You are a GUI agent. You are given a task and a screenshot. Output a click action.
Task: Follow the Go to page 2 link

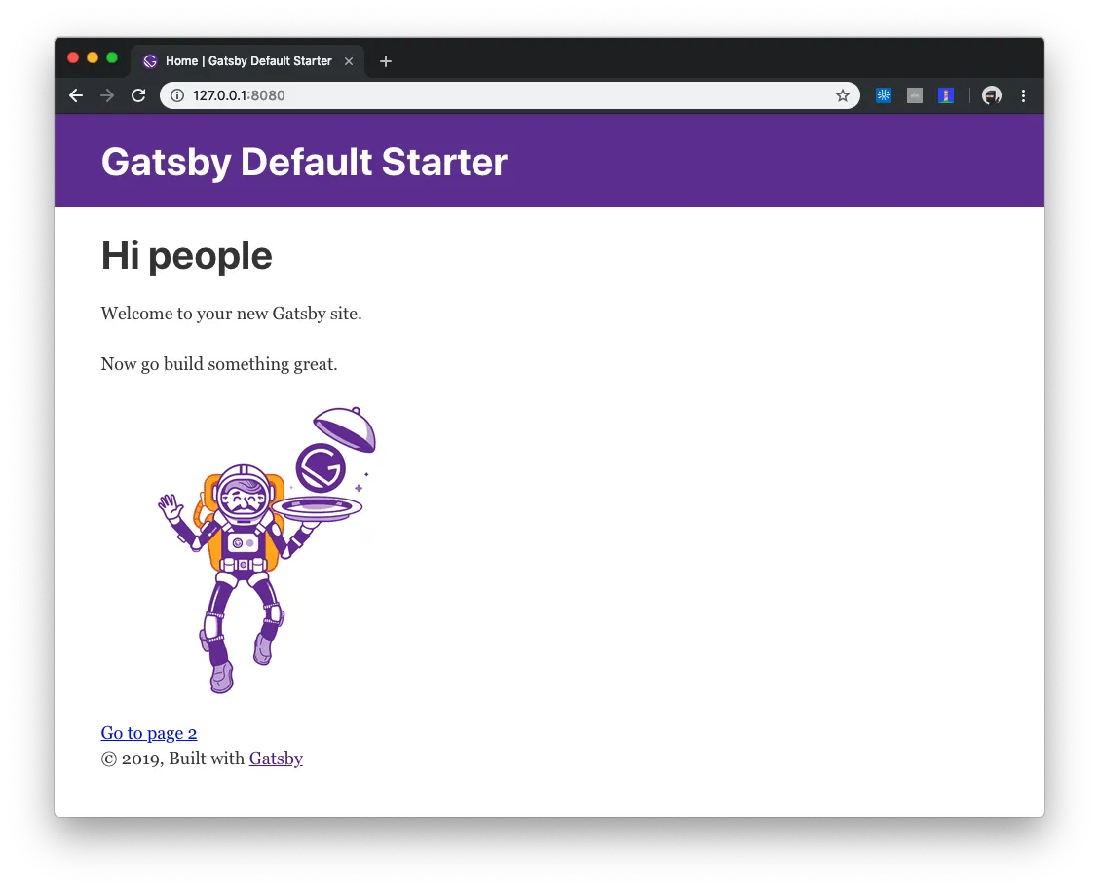click(x=149, y=733)
